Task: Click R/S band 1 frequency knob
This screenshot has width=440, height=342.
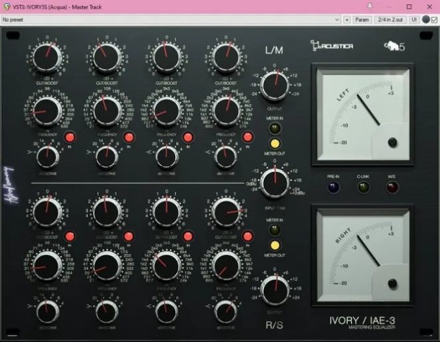Action: 47,266
